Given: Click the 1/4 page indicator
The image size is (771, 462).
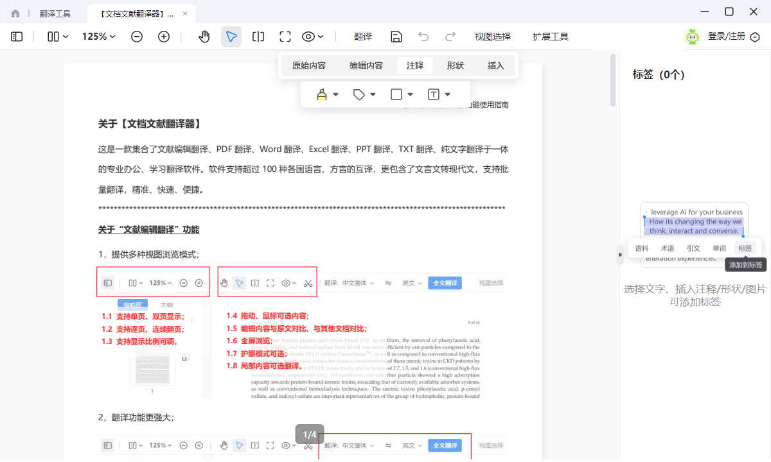Looking at the screenshot, I should coord(310,434).
